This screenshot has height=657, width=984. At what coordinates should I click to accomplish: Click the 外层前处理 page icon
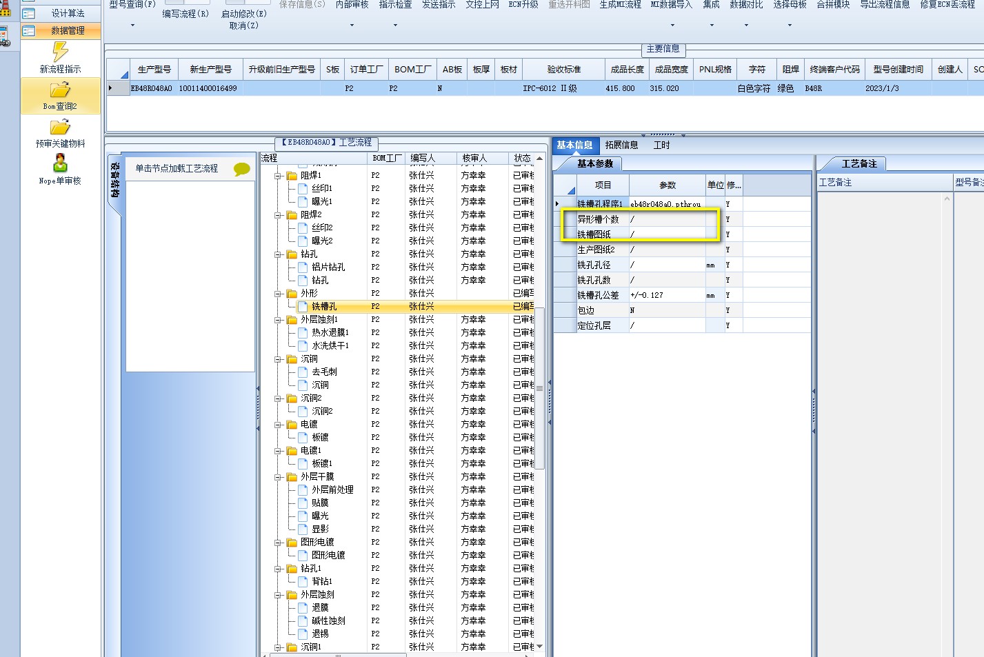pos(303,489)
